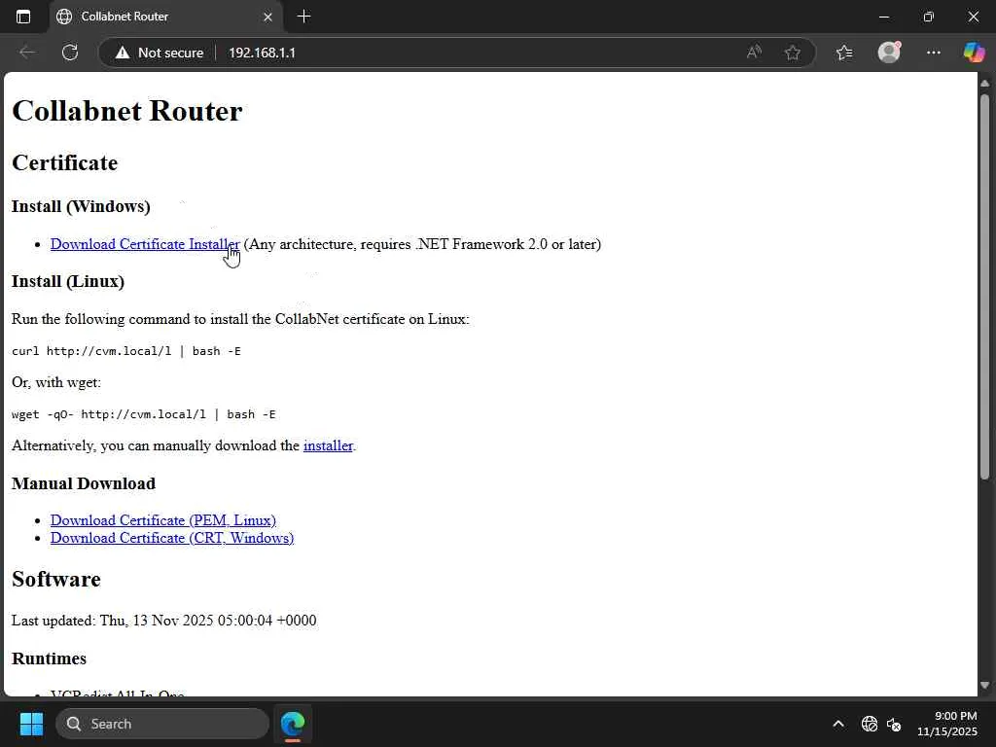Open Settings and more menu
Image resolution: width=996 pixels, height=747 pixels.
point(933,53)
